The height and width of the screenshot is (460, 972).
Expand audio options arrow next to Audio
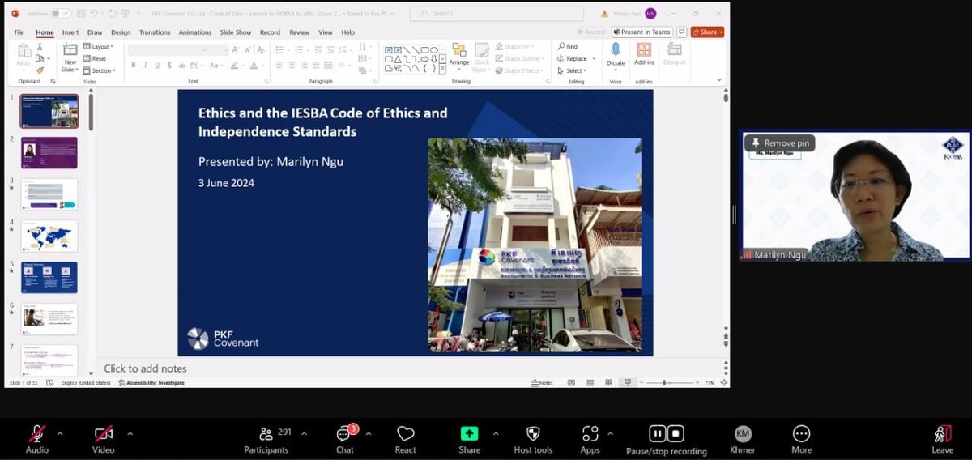pyautogui.click(x=60, y=433)
